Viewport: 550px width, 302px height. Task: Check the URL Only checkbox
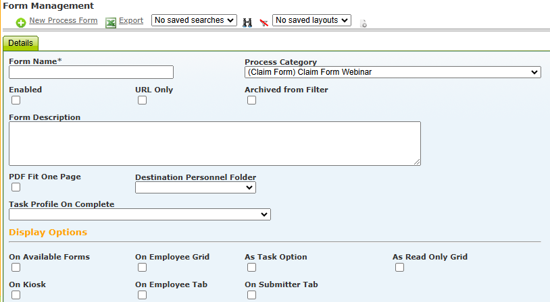[142, 100]
